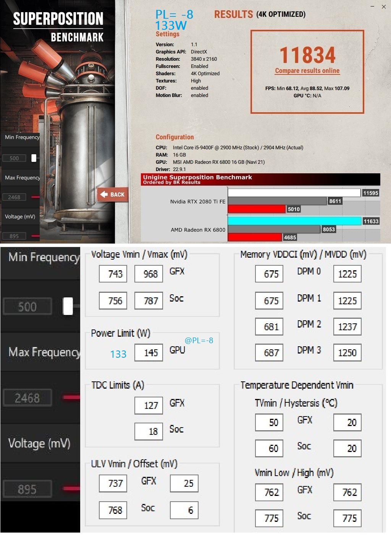Click the red Voltage (mV) slider in the enlarged panel
Viewport: 391px width, 536px height.
tap(71, 489)
